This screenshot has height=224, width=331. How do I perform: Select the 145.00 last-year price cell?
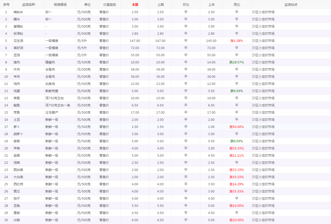coord(211,41)
